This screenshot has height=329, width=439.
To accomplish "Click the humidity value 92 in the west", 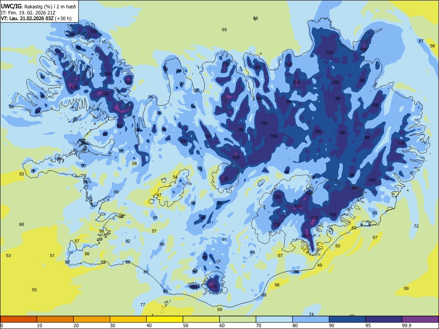I will (x=121, y=150).
